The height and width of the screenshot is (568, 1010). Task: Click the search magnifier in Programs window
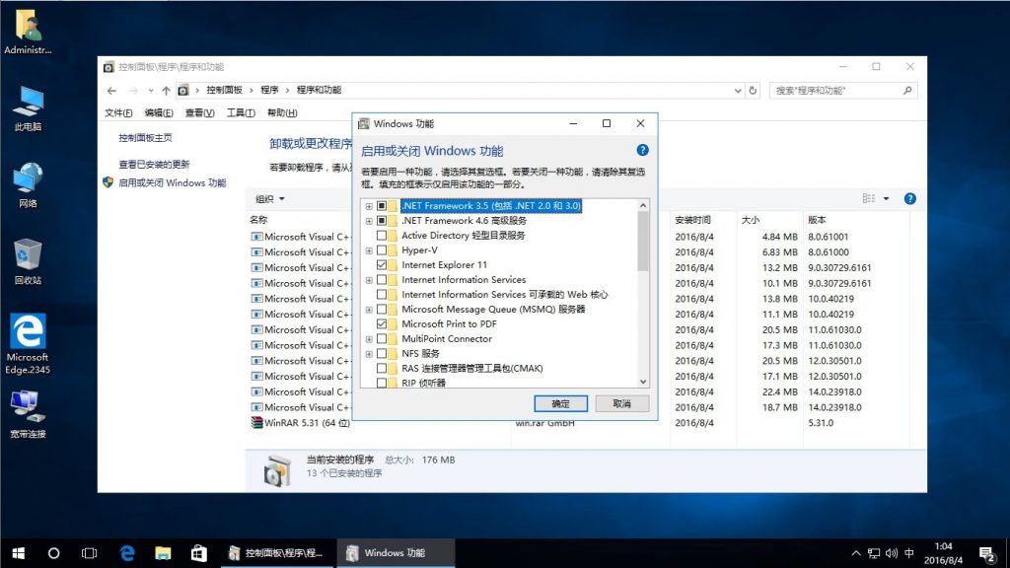click(907, 91)
